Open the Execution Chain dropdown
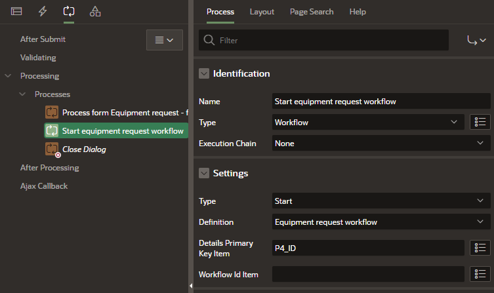494x293 pixels. click(x=381, y=143)
